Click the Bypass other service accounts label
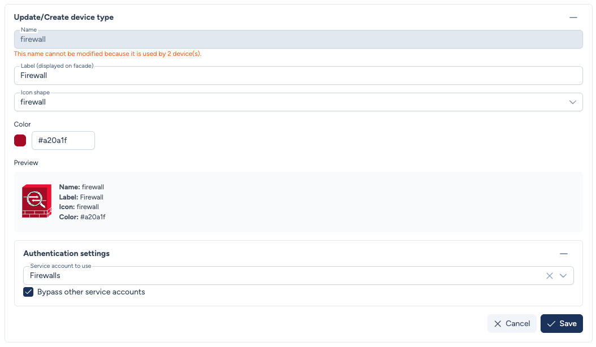 pos(91,292)
